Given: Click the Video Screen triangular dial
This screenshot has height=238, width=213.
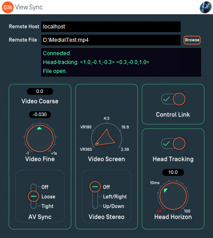Looking at the screenshot, I should pos(105,137).
